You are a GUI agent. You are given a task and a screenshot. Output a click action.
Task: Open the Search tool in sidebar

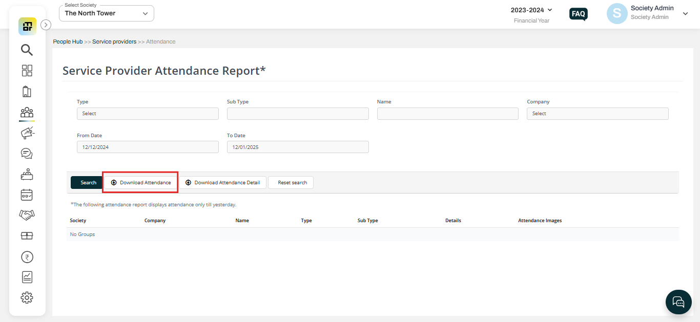point(27,50)
